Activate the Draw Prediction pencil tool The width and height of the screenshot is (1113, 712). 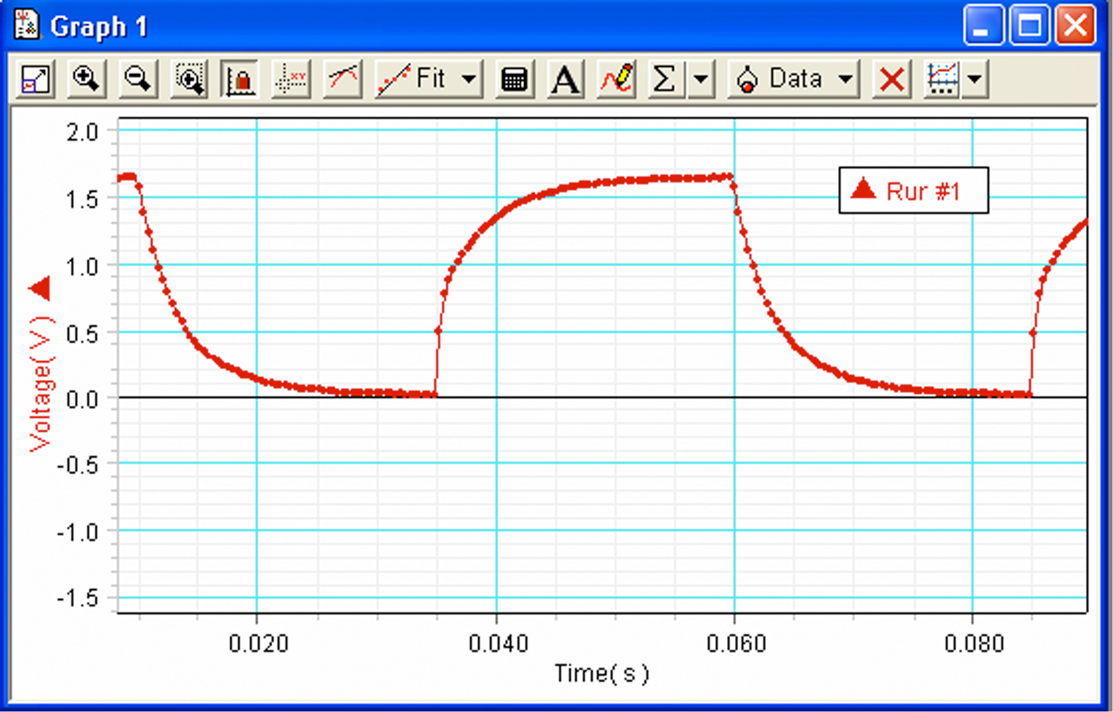616,79
